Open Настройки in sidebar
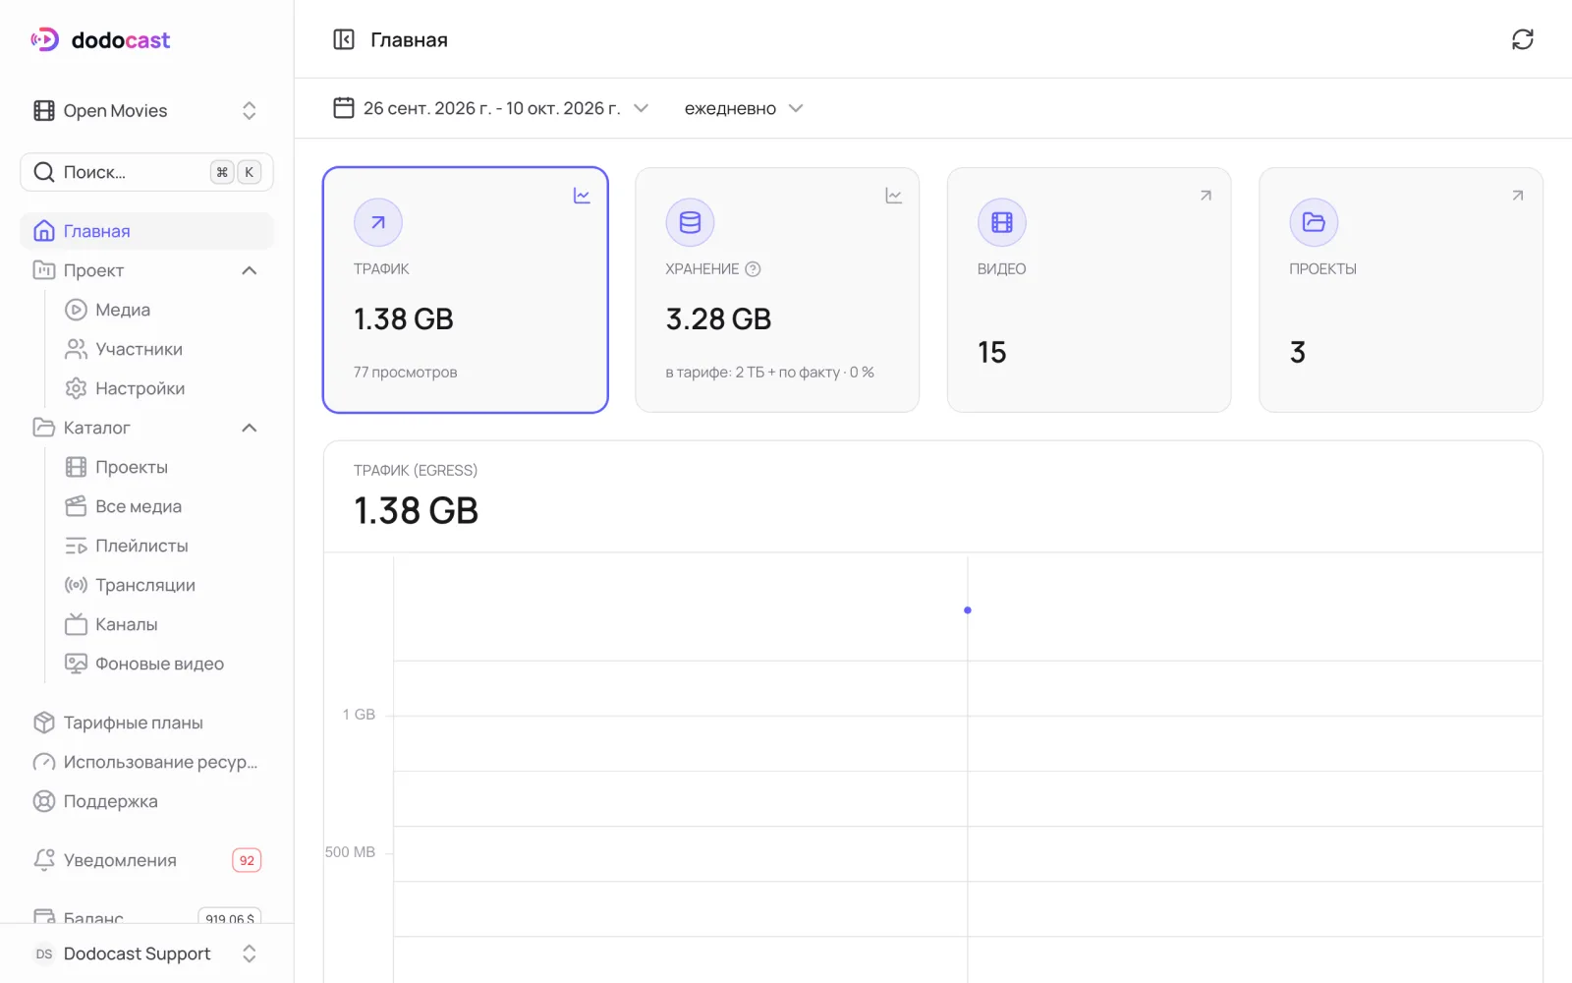 (x=162, y=388)
